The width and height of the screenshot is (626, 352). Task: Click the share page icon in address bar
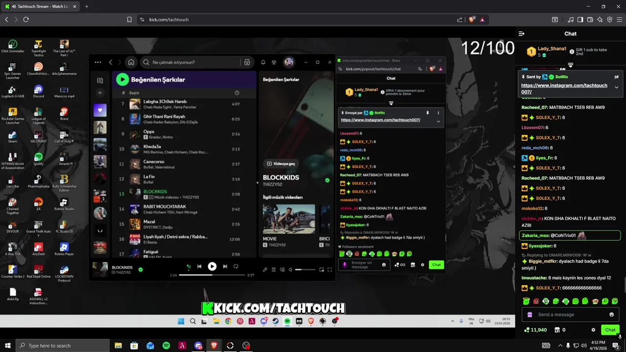pos(459,20)
